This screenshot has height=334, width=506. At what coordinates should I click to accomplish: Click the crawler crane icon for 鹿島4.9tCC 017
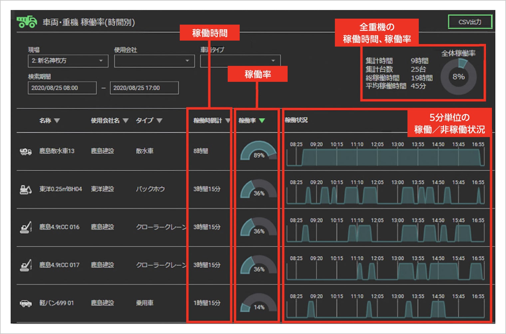[26, 265]
